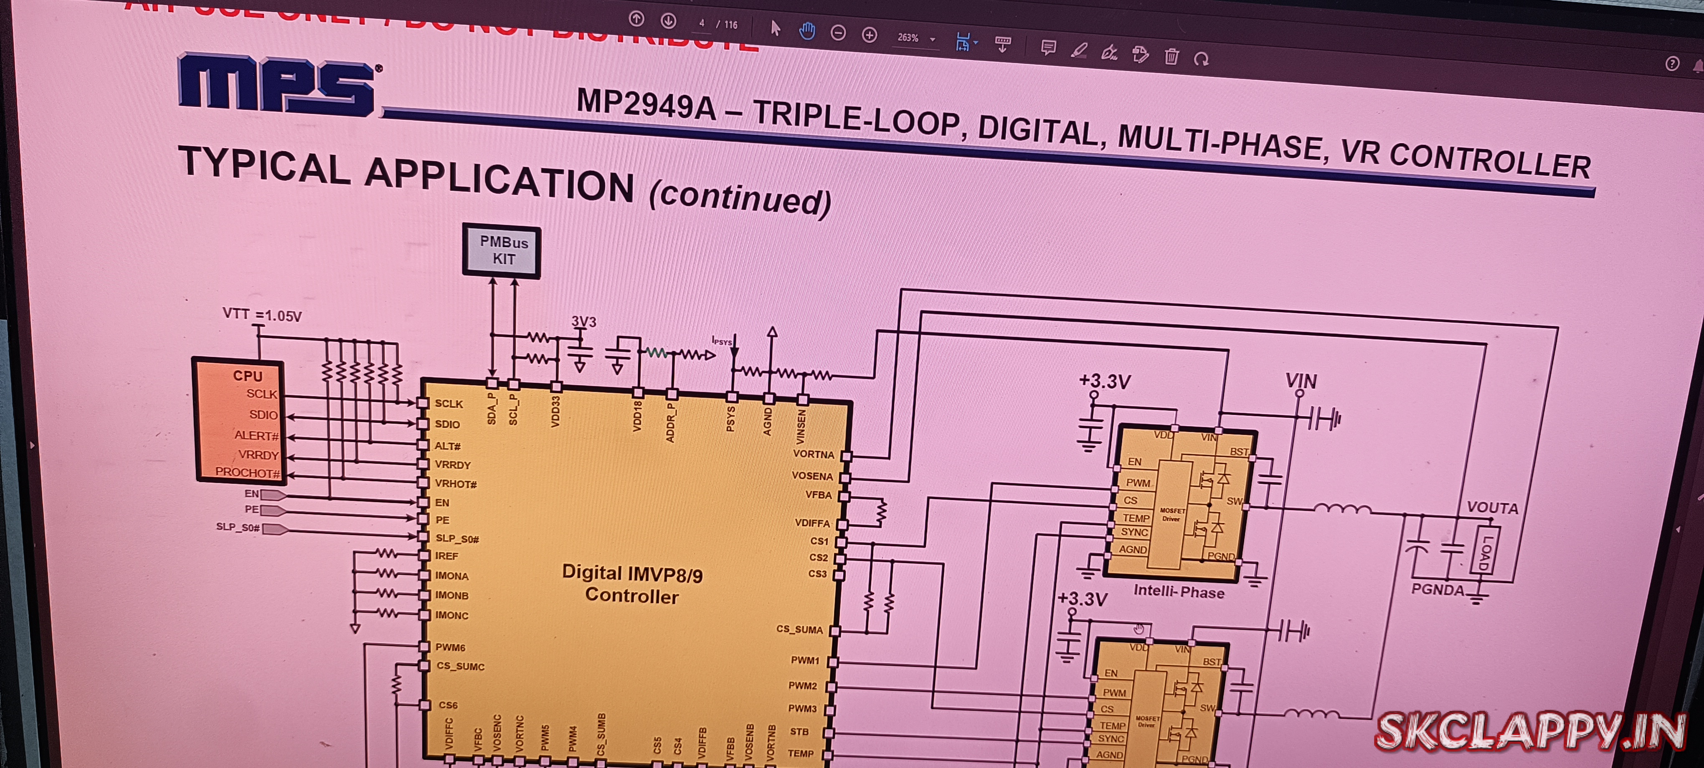Image resolution: width=1704 pixels, height=768 pixels.
Task: Rotate the page with circular arrow
Action: pyautogui.click(x=1201, y=59)
